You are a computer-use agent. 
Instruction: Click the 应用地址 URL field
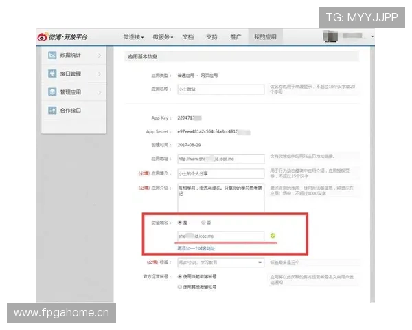221,159
